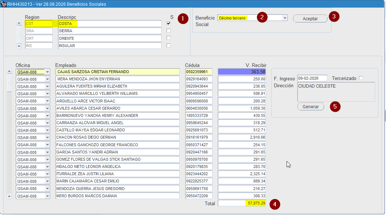This screenshot has height=215, width=386.
Task: Tick the INSULAR region checkbox
Action: coord(169,45)
